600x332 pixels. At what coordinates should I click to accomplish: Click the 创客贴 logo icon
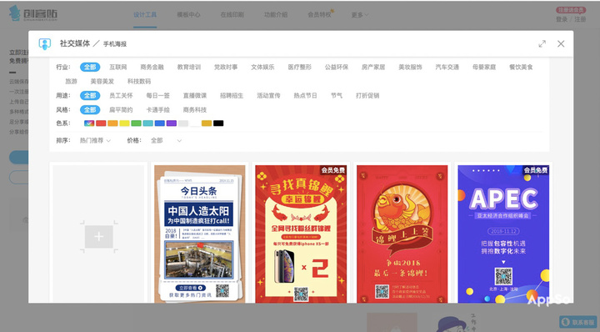point(15,13)
